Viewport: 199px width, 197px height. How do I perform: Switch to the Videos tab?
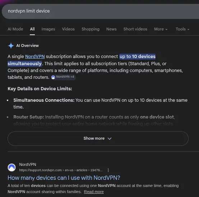68,29
